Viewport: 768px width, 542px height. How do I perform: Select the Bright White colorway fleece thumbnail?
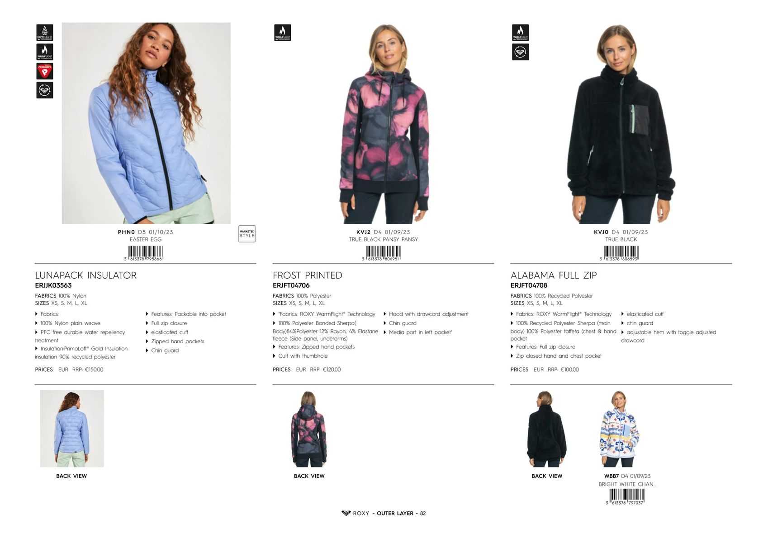[619, 429]
